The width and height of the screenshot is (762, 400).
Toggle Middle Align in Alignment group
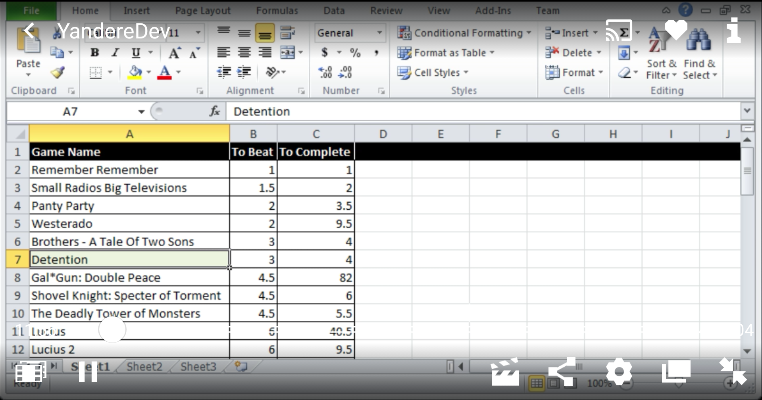point(244,33)
